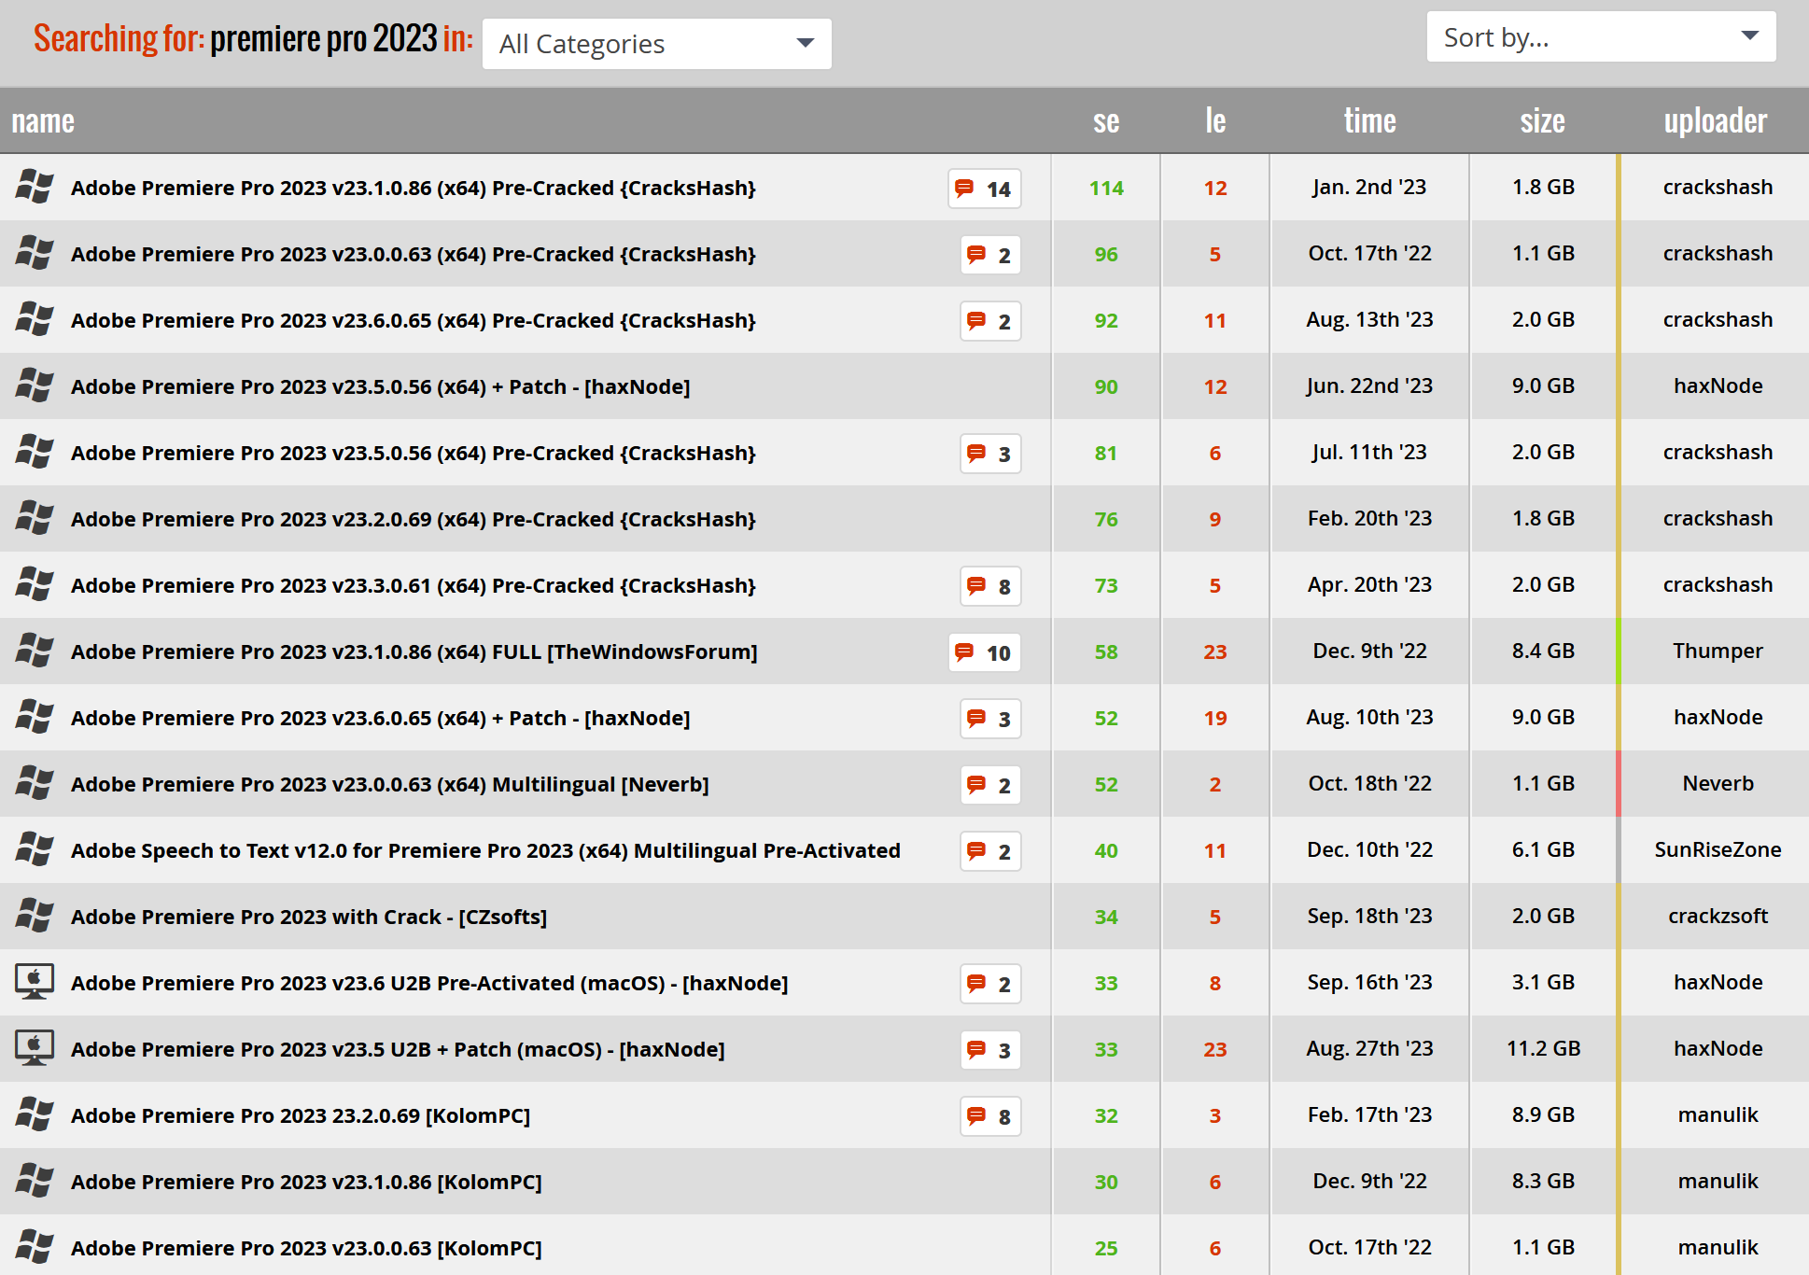Visit uploader Thumper's profile
The width and height of the screenshot is (1809, 1275).
click(x=1717, y=651)
